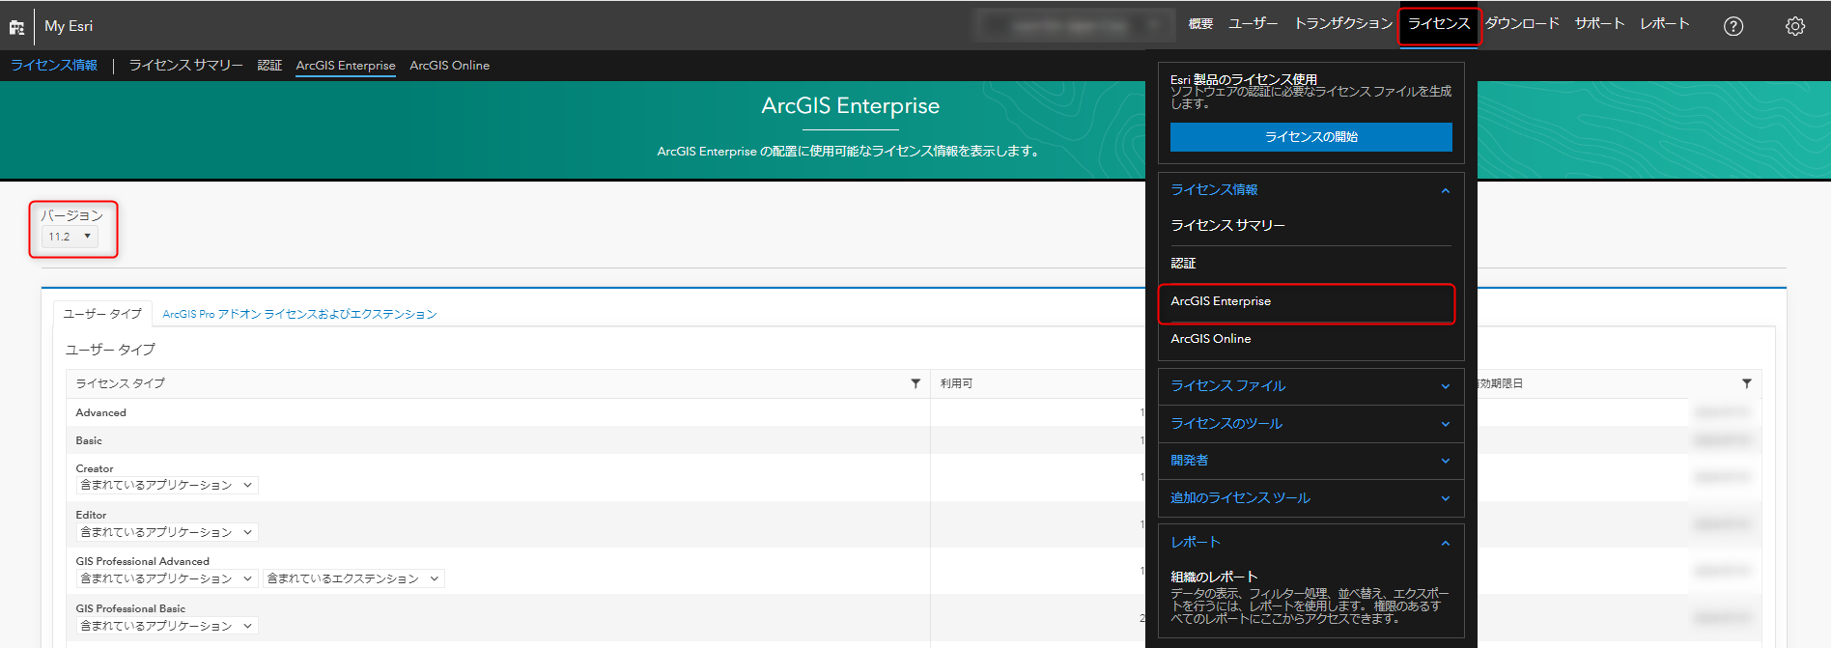The image size is (1831, 648).
Task: Open the ライセンス top menu
Action: [1439, 24]
